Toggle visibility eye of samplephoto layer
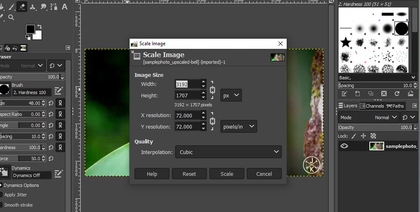 pos(344,146)
